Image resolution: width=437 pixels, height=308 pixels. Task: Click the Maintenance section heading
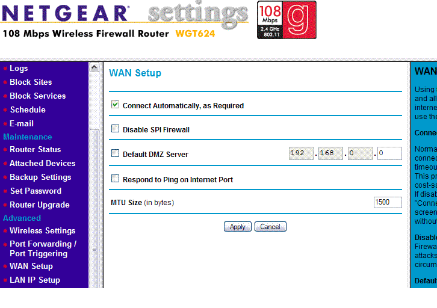pos(28,137)
